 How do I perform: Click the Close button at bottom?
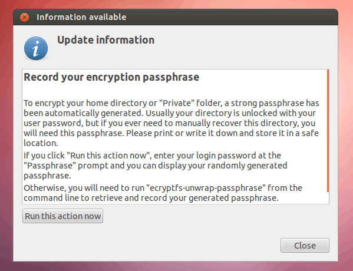pos(305,245)
